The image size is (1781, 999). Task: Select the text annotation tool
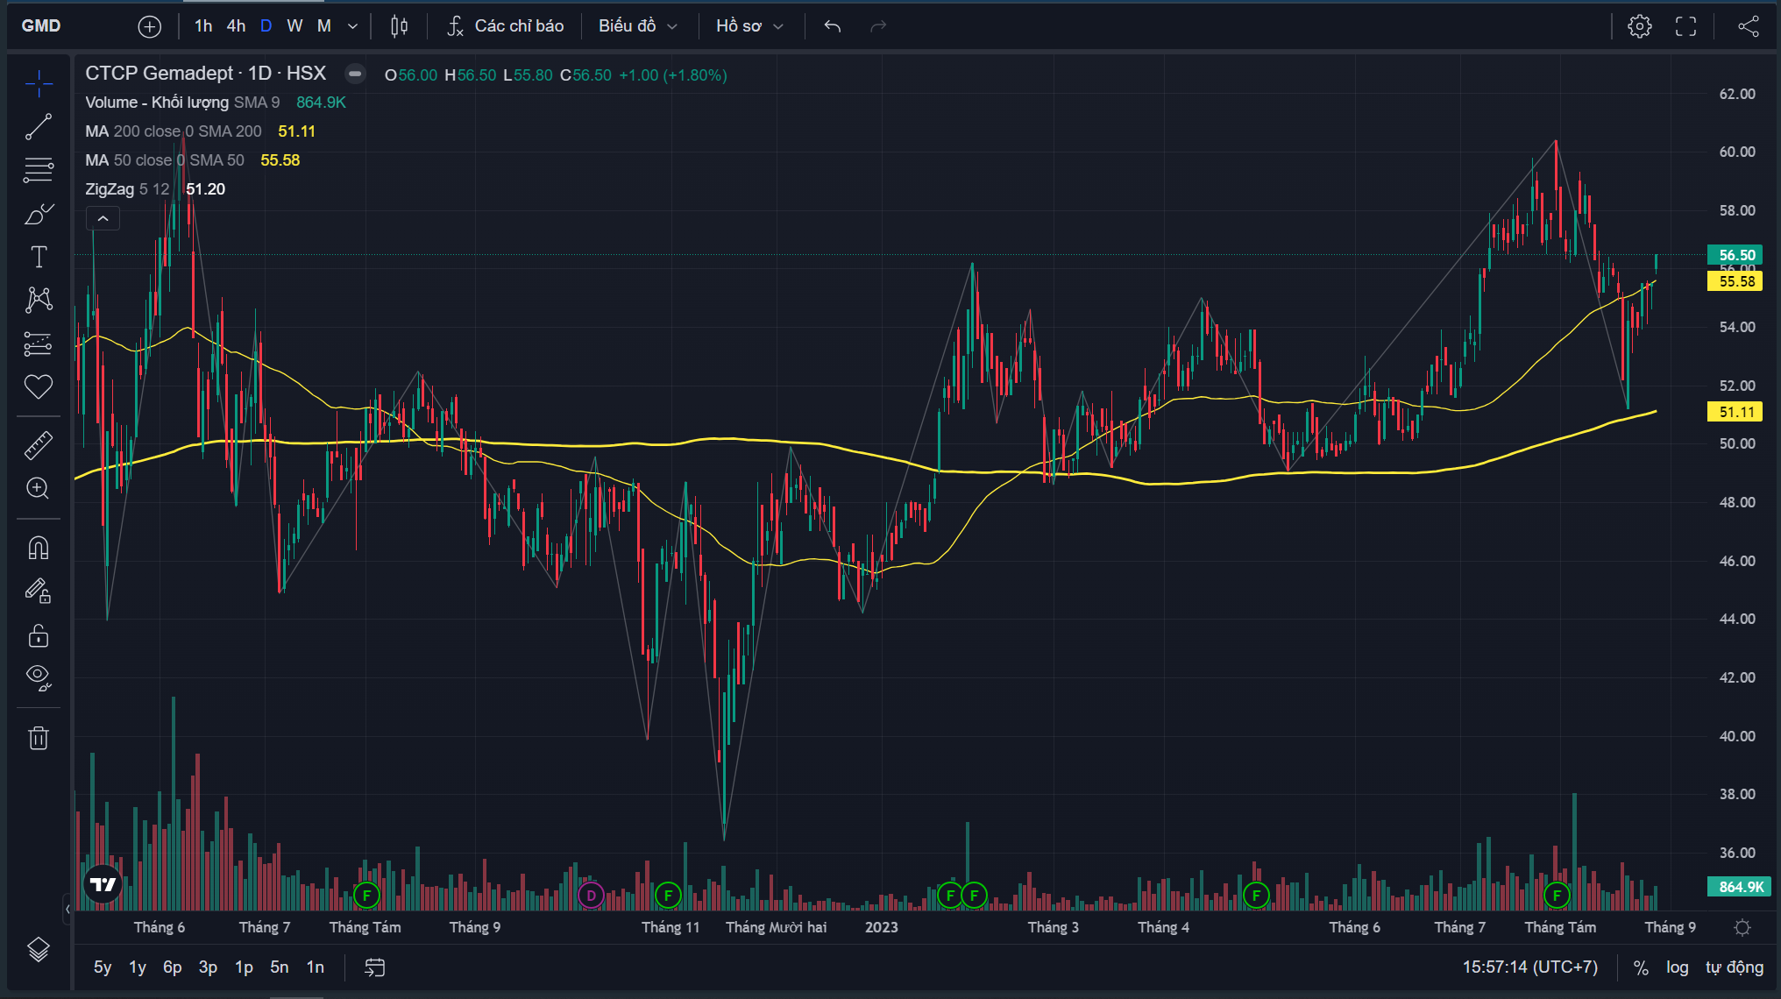(x=39, y=257)
